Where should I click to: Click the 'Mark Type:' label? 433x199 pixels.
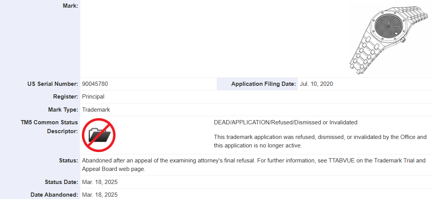pos(63,110)
